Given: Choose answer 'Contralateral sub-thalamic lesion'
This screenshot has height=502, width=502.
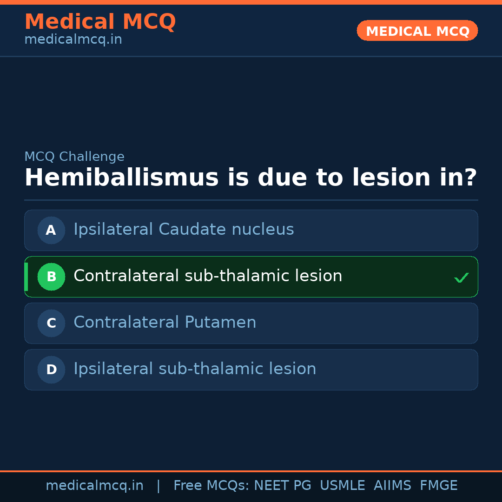Looking at the screenshot, I should [x=208, y=276].
